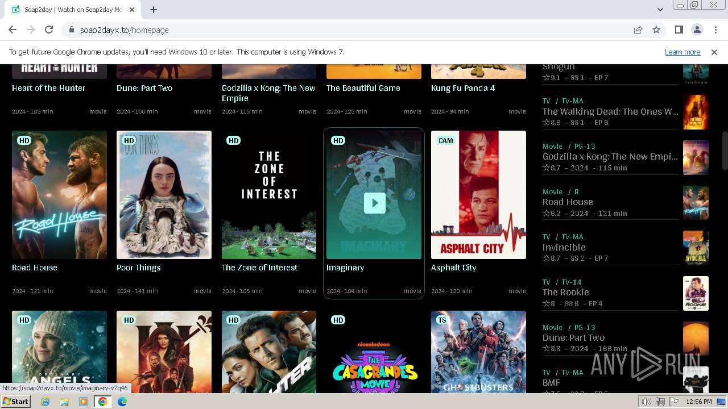Click the Imaginary title text
This screenshot has width=728, height=409.
point(345,268)
